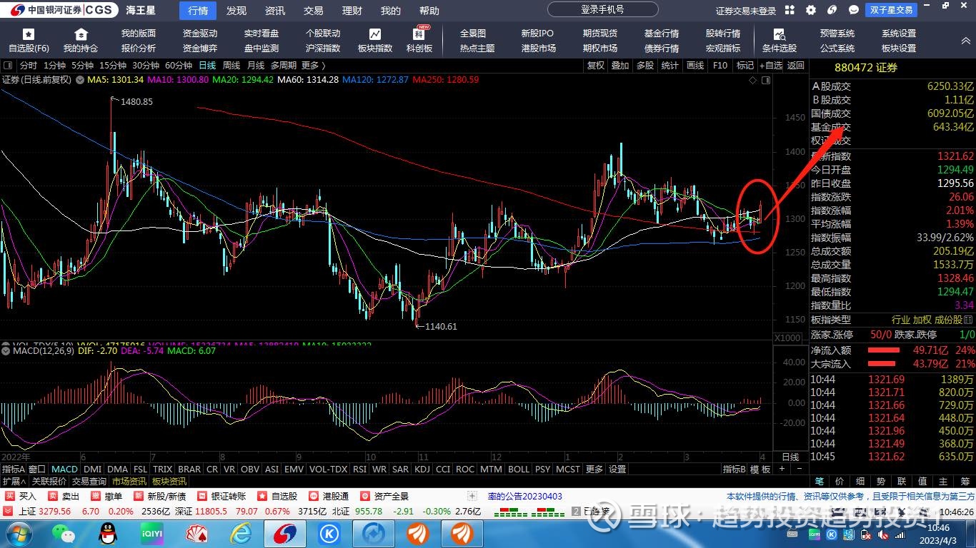Toggle 多股 multi-stock view
976x548 pixels.
click(x=644, y=65)
